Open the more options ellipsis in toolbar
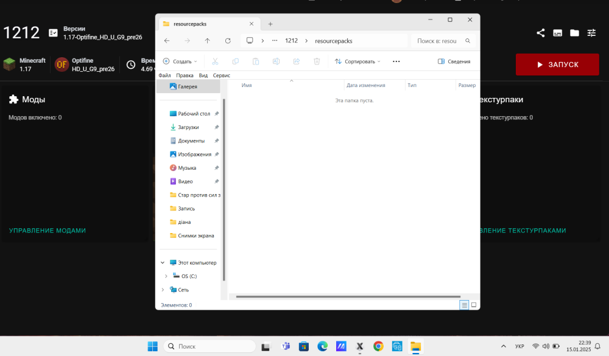The height and width of the screenshot is (356, 609). click(x=396, y=61)
